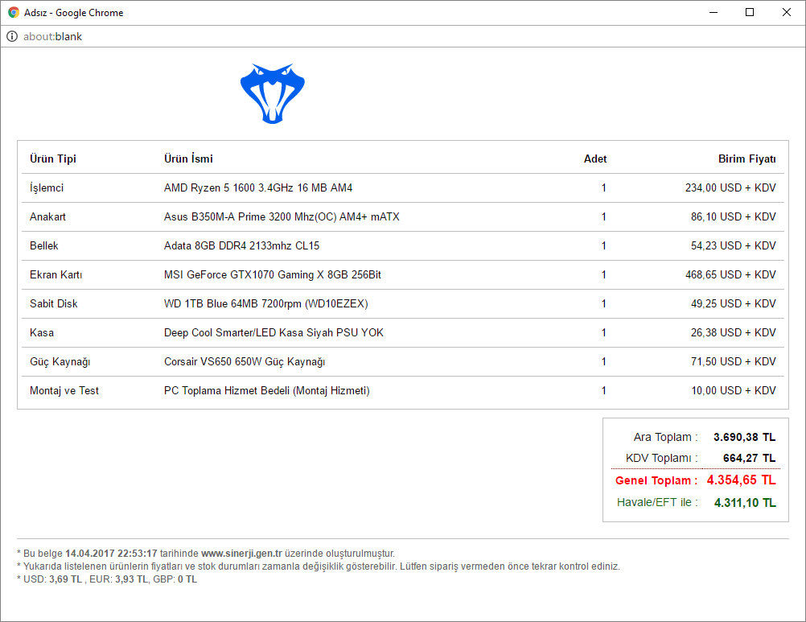Click the Kasa row label
Viewport: 806px width, 622px height.
coord(42,332)
